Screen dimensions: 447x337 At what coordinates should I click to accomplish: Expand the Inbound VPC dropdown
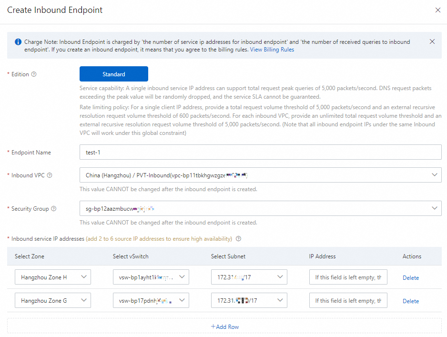coord(260,175)
